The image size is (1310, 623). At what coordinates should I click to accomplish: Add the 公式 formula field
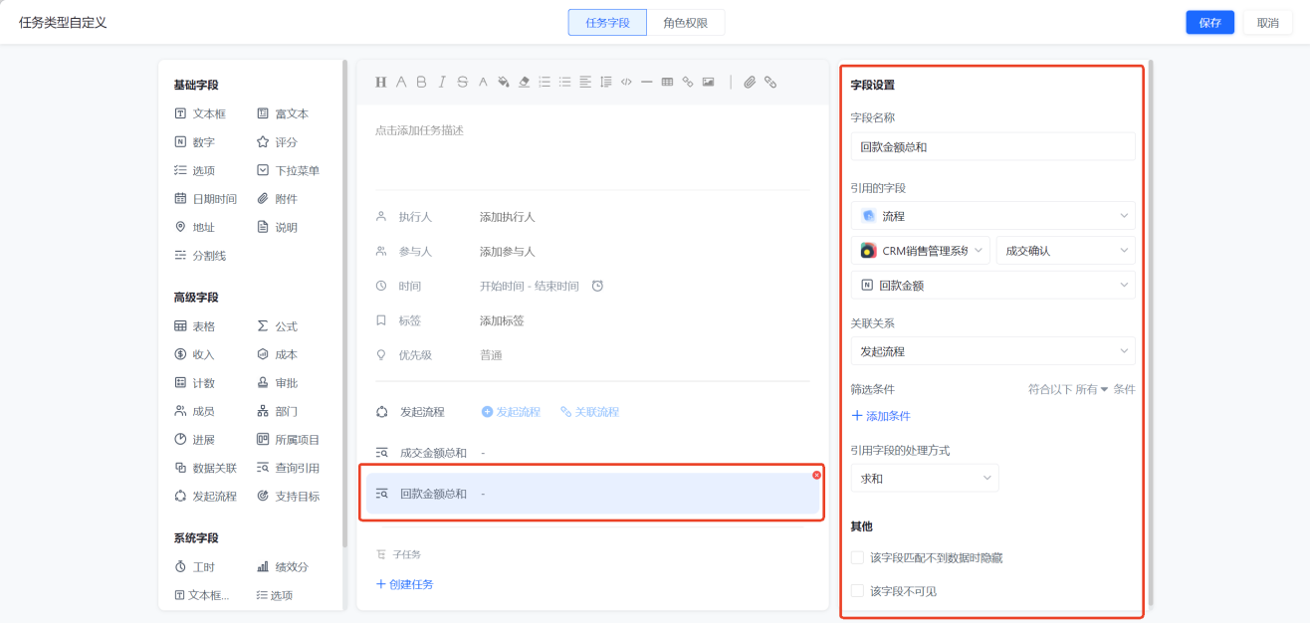coord(277,326)
